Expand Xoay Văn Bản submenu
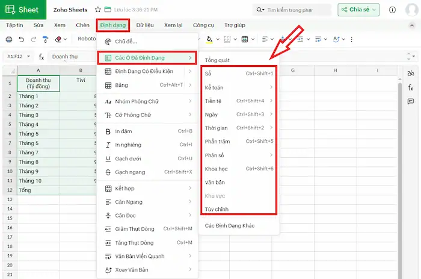Screen dimensions: 421x279 [x=147, y=270]
